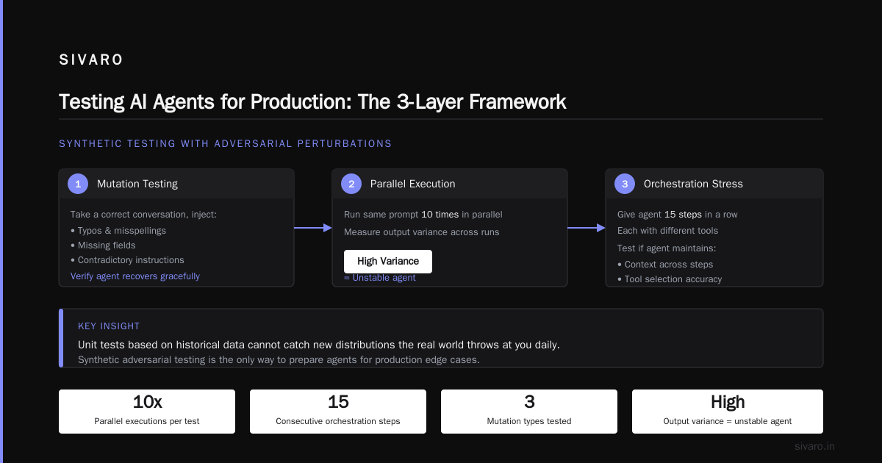This screenshot has width=882, height=463.
Task: Click the 'Context across steps' bullet
Action: point(665,265)
